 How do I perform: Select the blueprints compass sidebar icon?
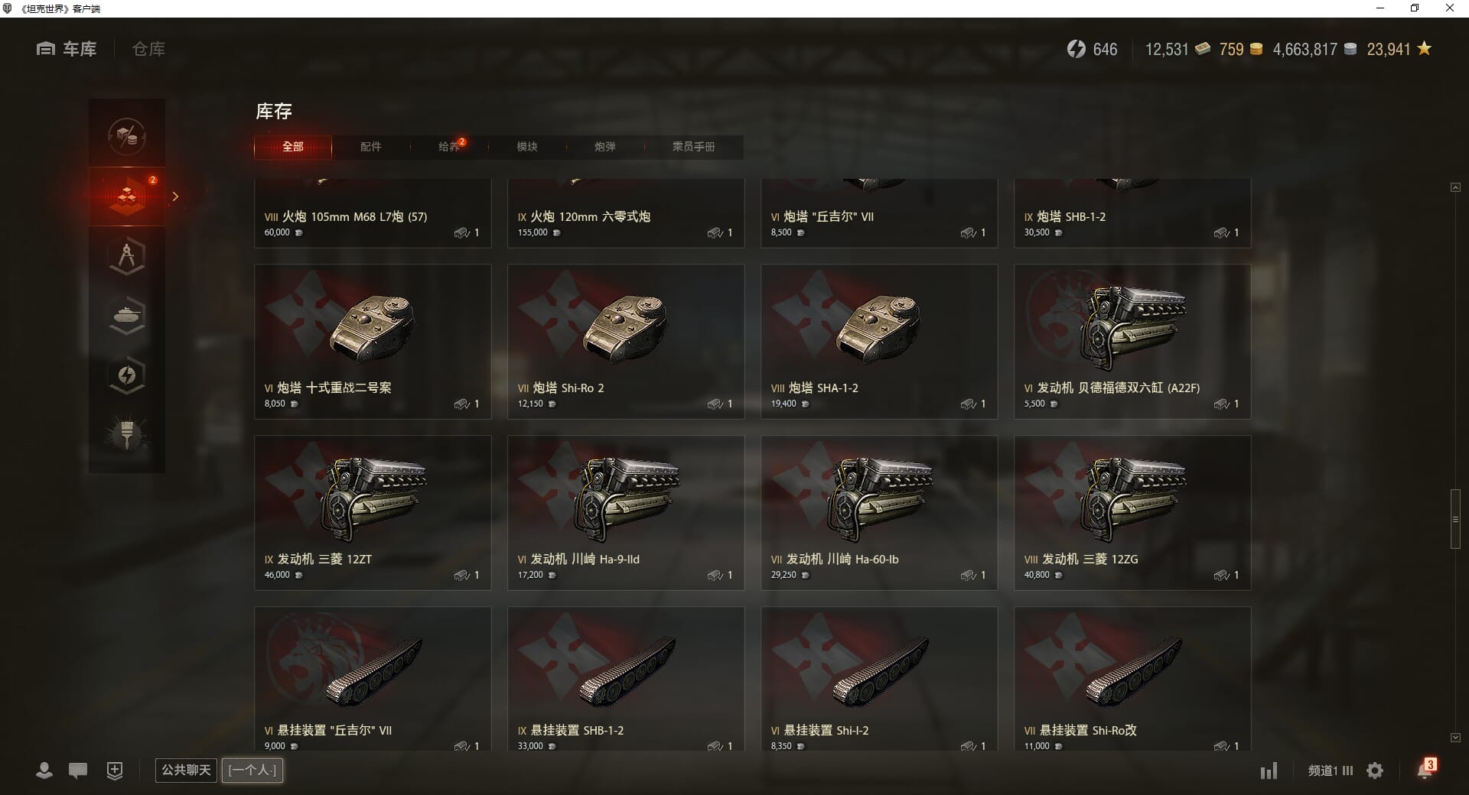point(127,256)
